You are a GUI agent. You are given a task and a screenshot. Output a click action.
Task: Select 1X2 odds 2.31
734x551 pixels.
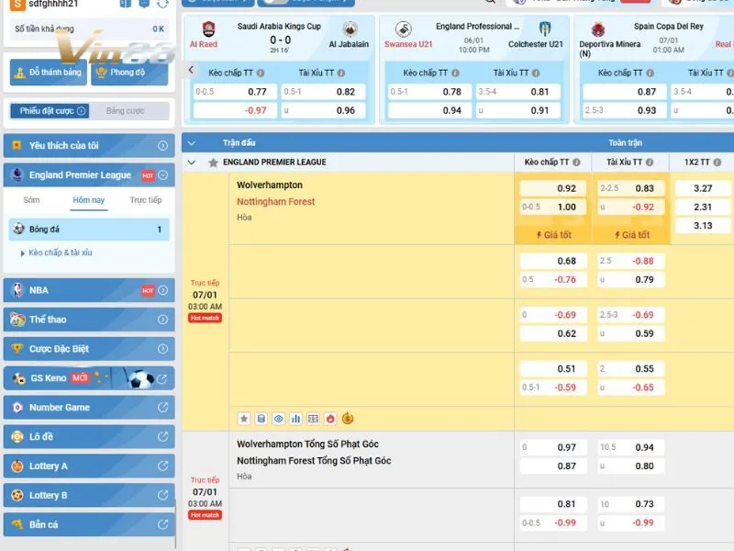pyautogui.click(x=703, y=208)
